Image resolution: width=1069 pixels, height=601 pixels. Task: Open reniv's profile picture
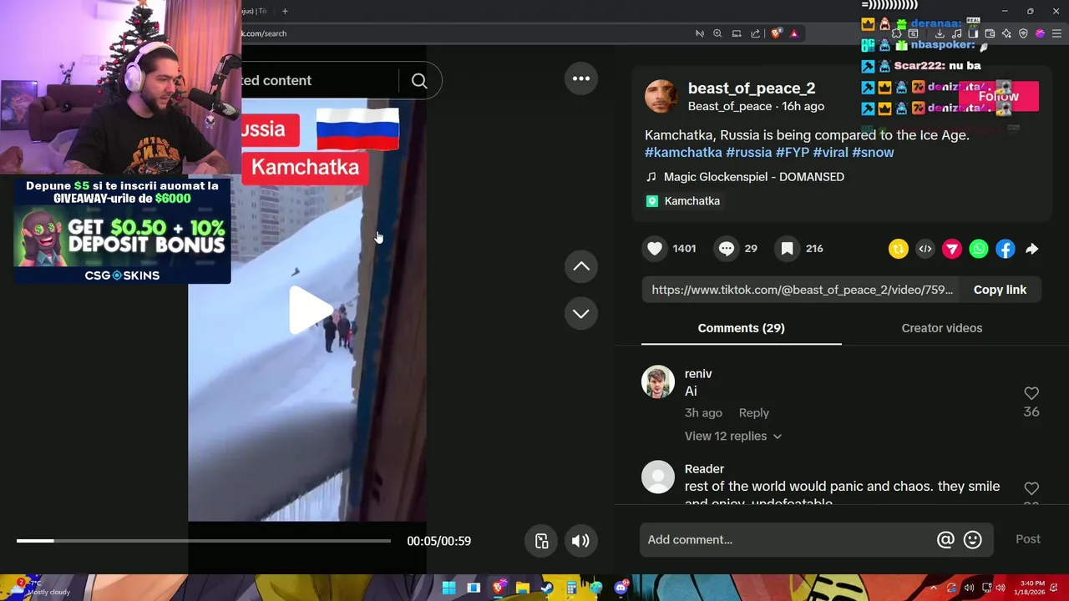coord(657,381)
